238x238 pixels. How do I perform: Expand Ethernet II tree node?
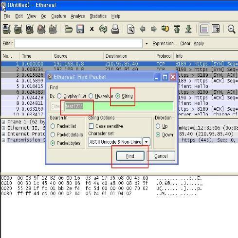pyautogui.click(x=3, y=128)
